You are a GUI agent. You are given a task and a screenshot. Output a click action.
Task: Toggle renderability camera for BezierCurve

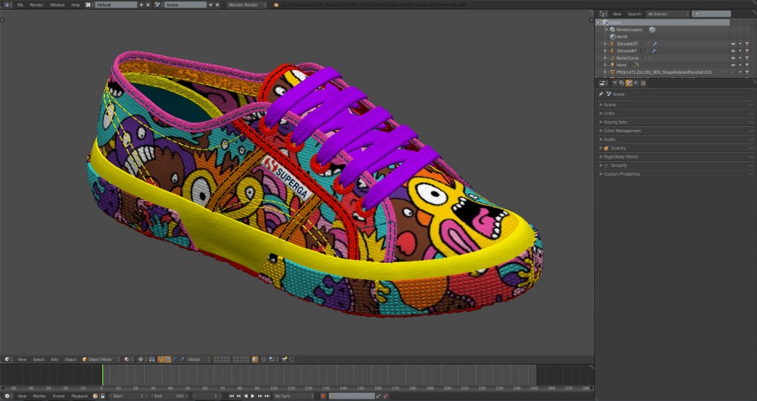(747, 58)
